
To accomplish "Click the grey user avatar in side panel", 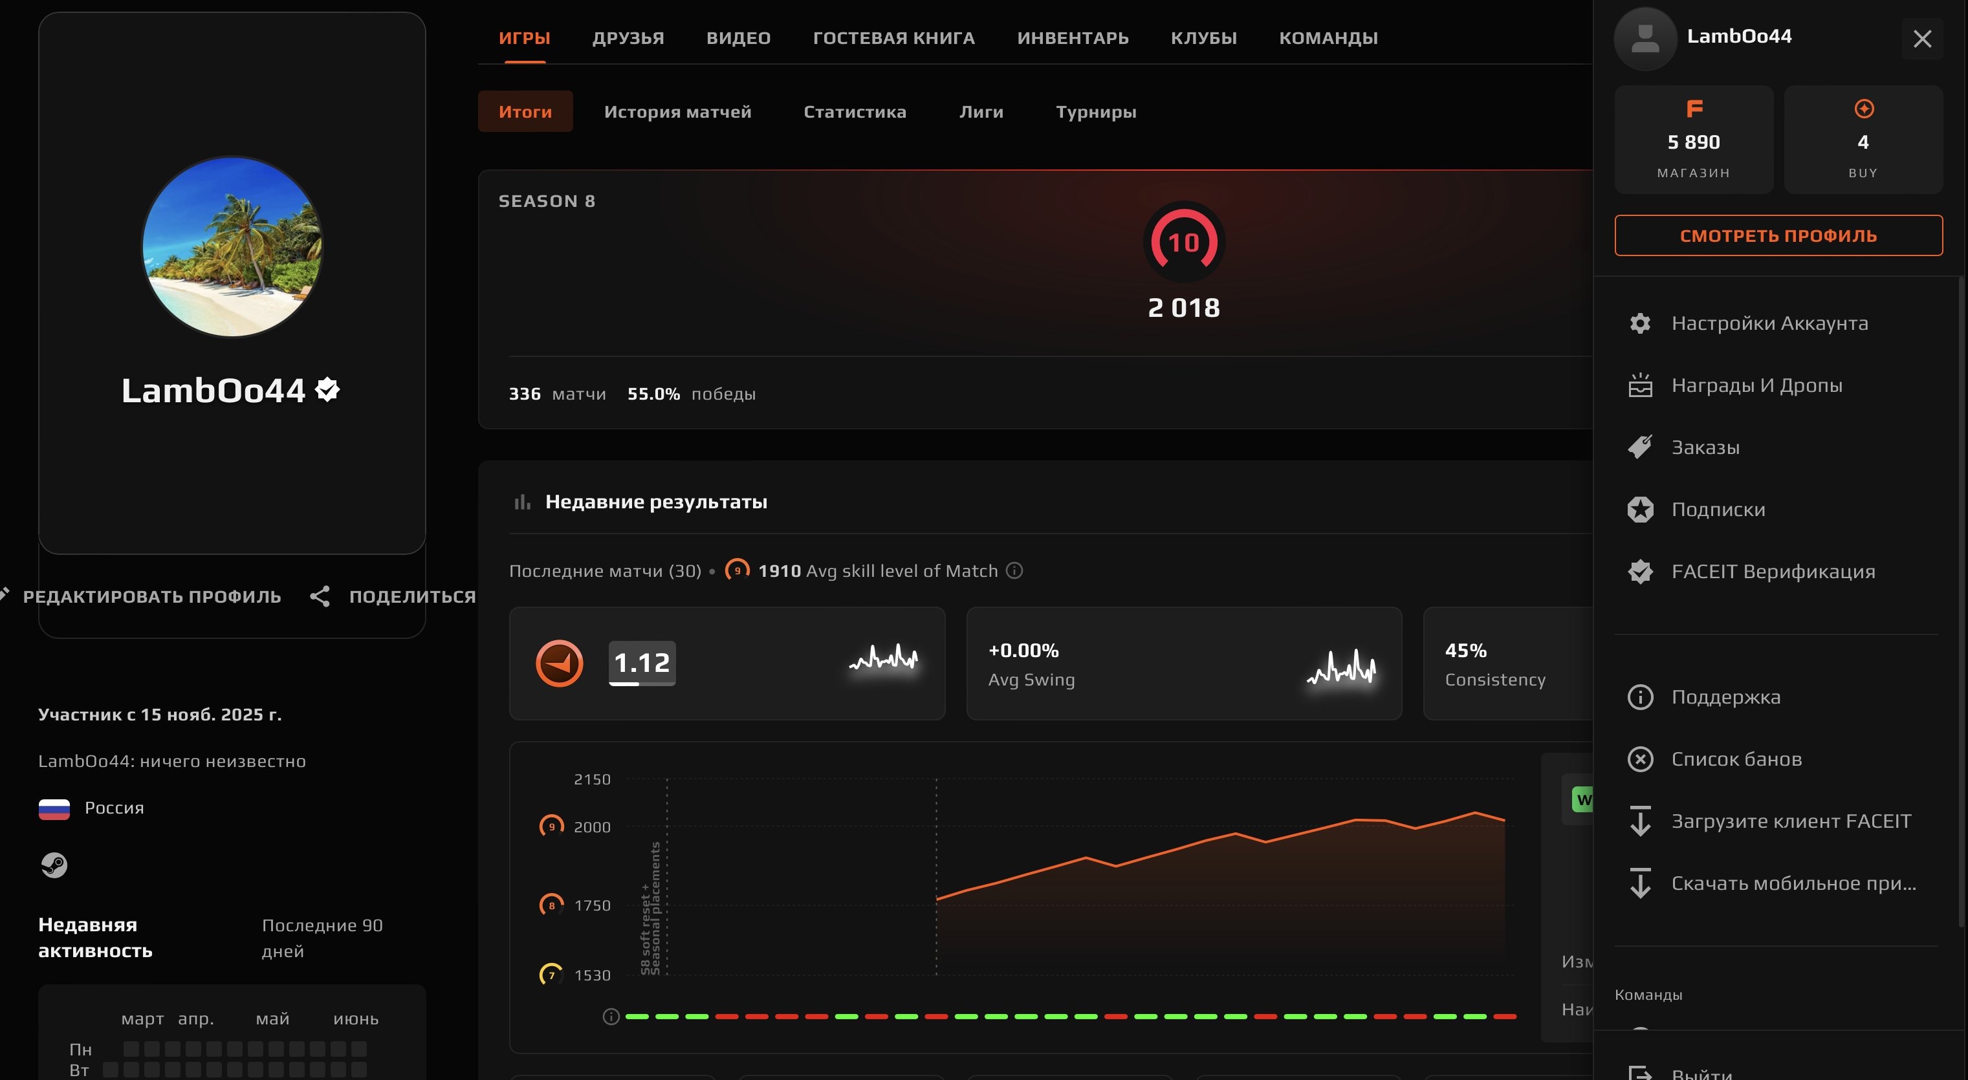I will pyautogui.click(x=1645, y=38).
